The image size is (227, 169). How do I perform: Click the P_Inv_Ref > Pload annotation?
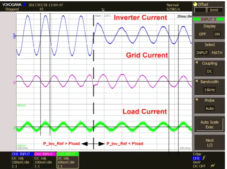click(x=61, y=144)
